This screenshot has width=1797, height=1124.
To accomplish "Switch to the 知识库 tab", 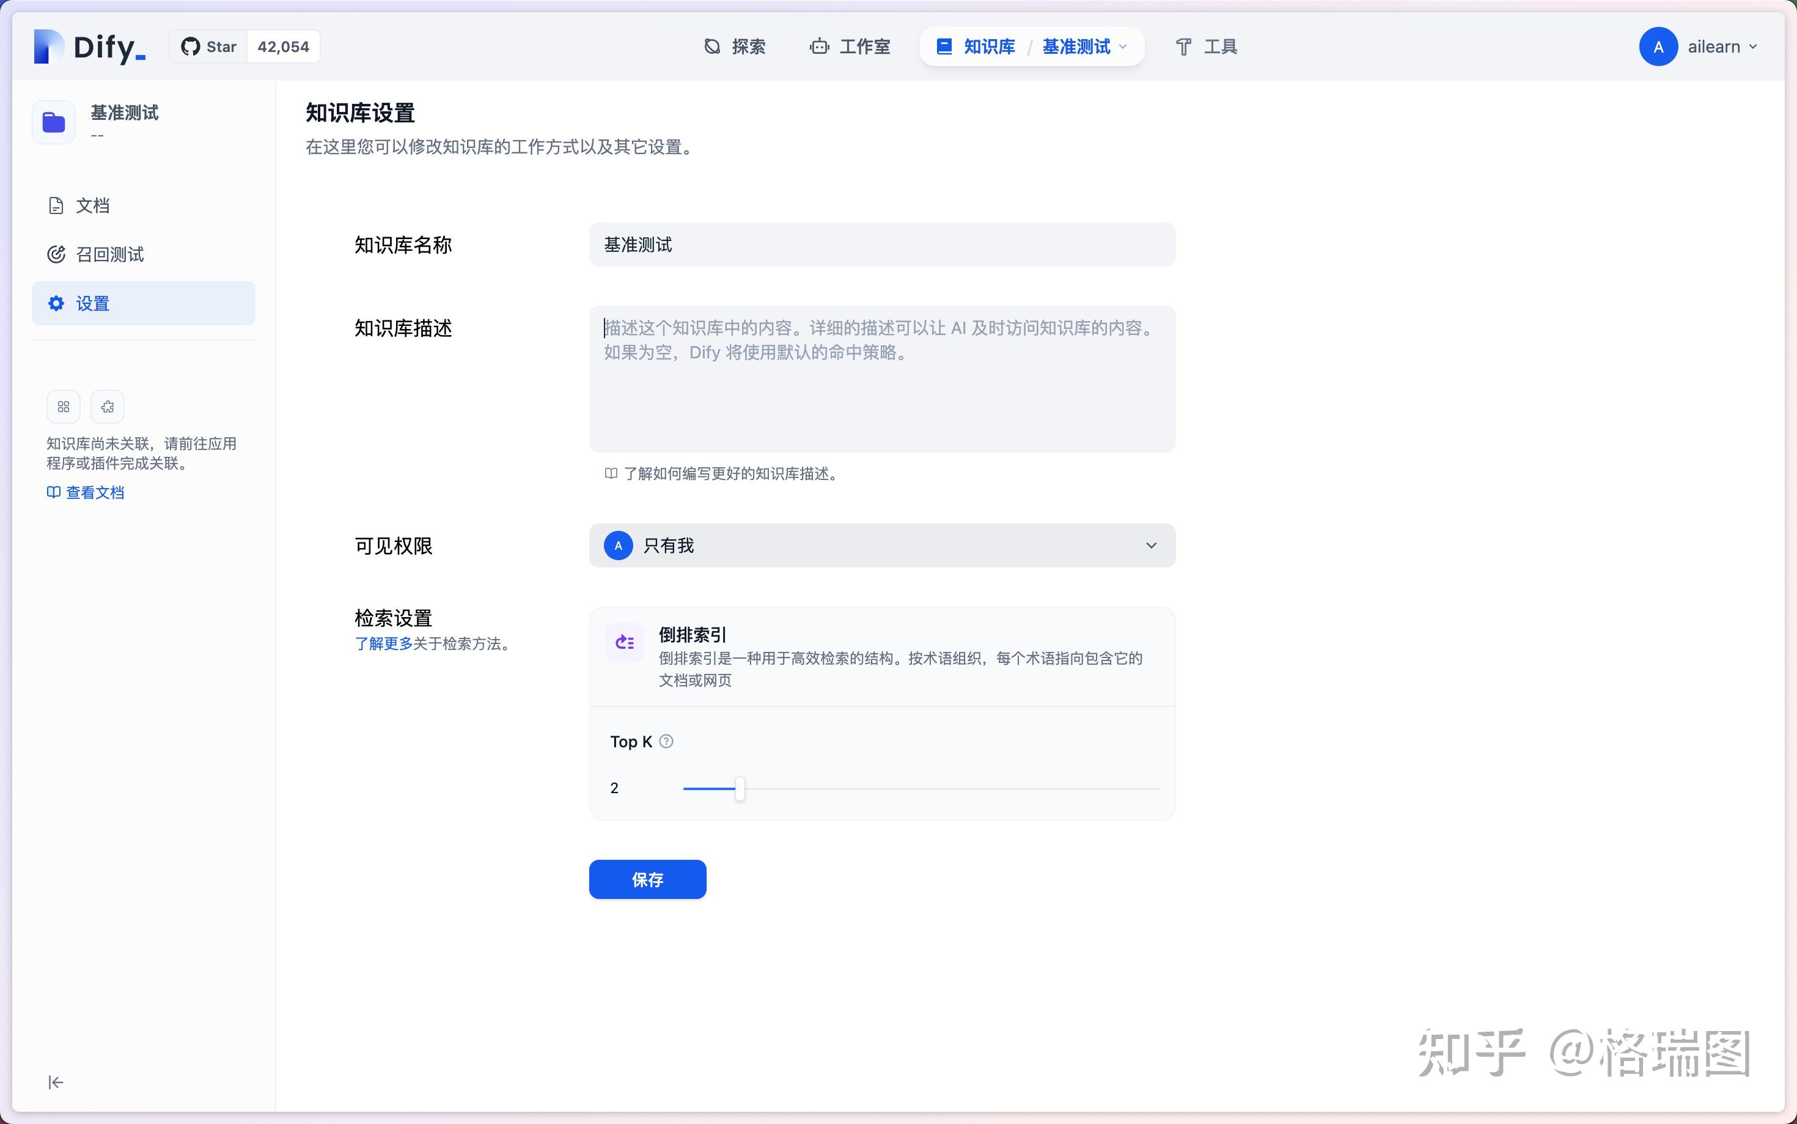I will click(x=989, y=46).
